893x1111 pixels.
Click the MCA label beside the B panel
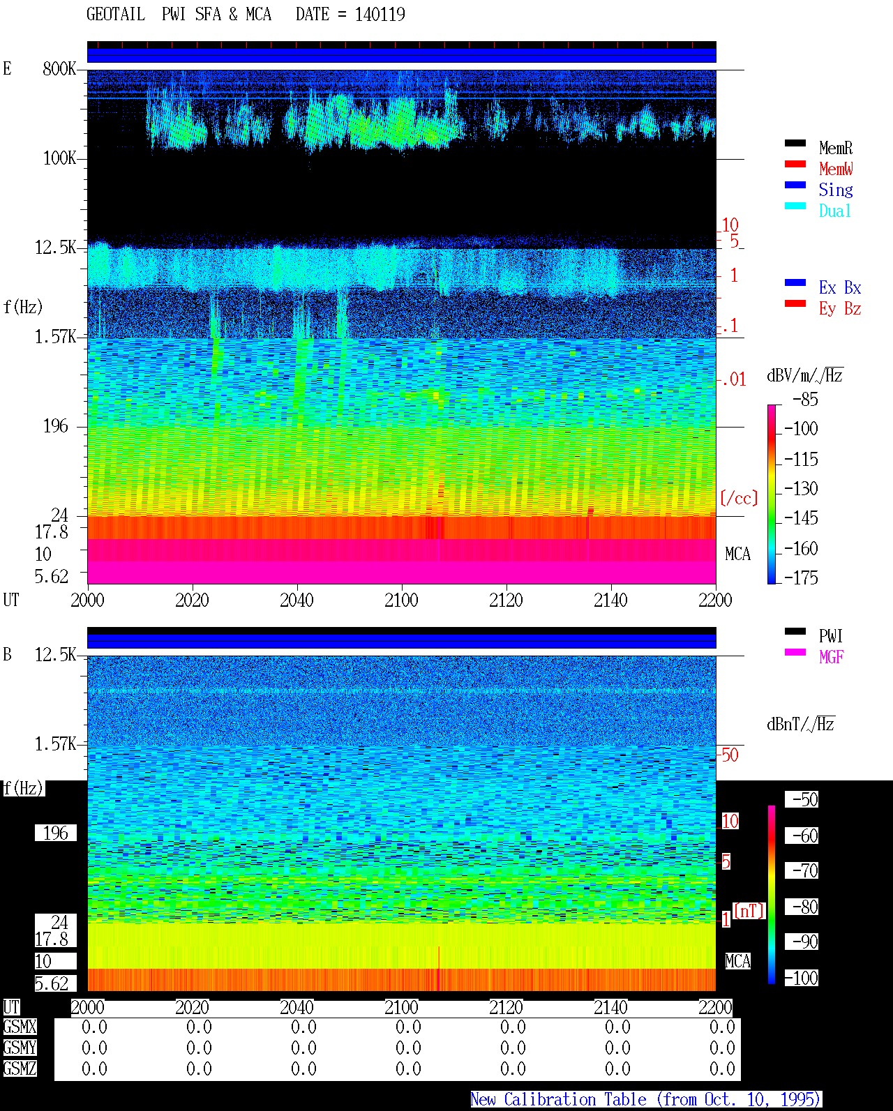coord(737,961)
